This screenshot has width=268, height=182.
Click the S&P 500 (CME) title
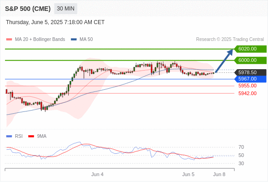pos(28,9)
